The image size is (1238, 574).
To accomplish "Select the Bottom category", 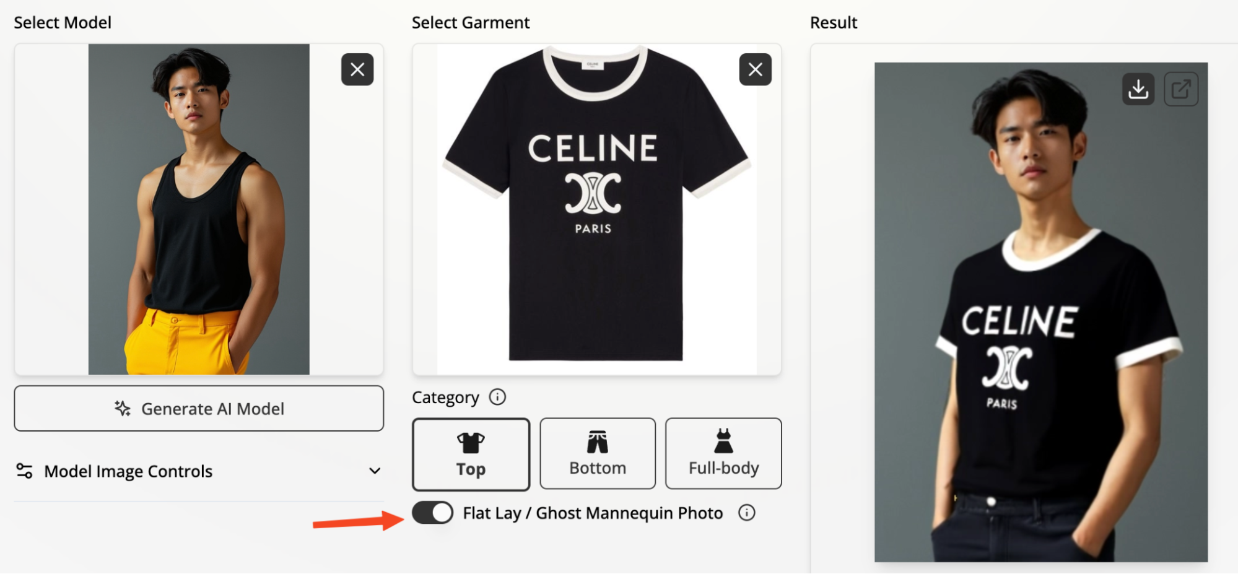I will click(597, 454).
